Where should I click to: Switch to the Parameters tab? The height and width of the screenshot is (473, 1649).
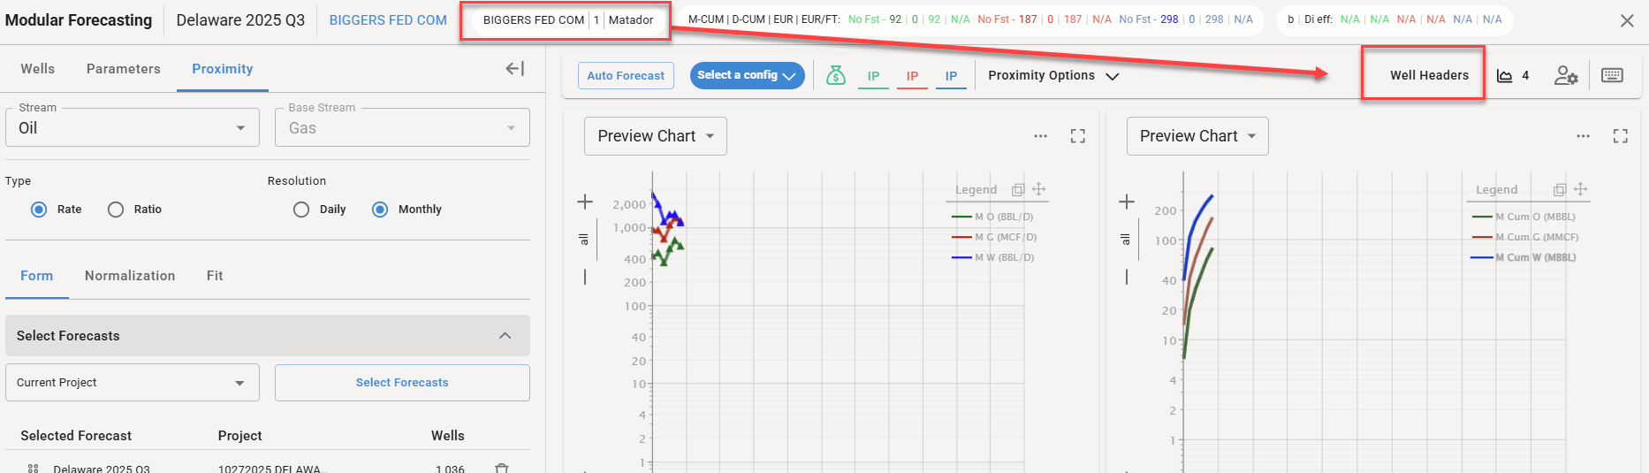[x=123, y=69]
